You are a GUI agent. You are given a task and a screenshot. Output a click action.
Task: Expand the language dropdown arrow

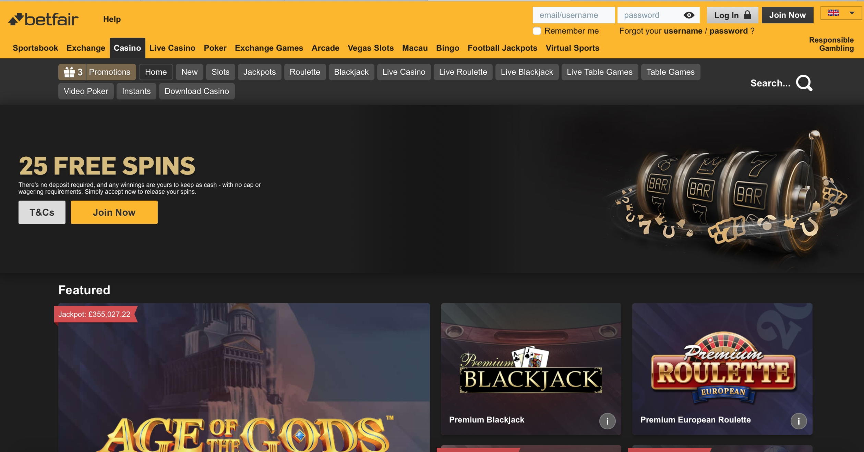coord(852,13)
